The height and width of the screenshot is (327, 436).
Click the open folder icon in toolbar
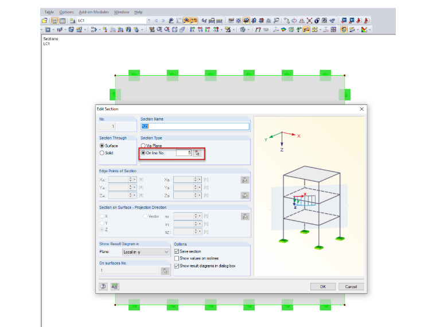pyautogui.click(x=45, y=21)
